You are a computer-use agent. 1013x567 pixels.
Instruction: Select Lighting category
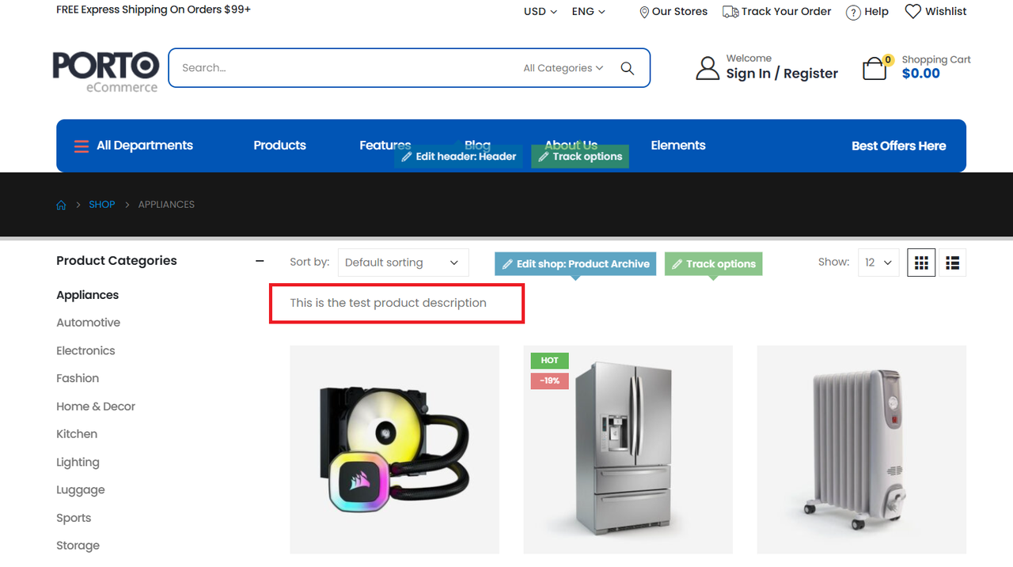pos(78,462)
